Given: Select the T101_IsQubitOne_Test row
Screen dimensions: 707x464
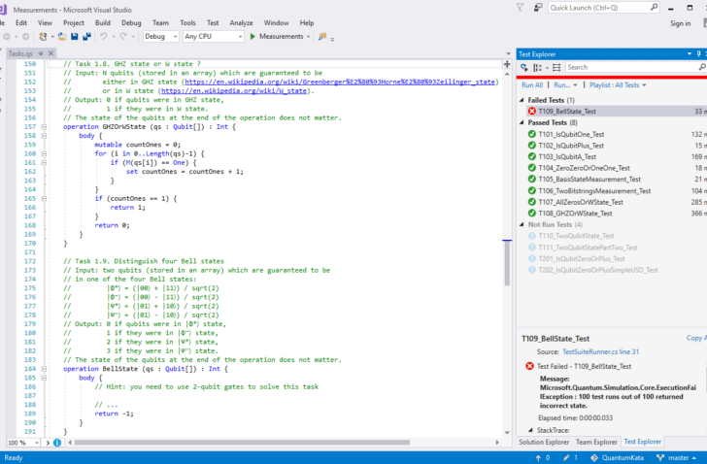Looking at the screenshot, I should 612,134.
